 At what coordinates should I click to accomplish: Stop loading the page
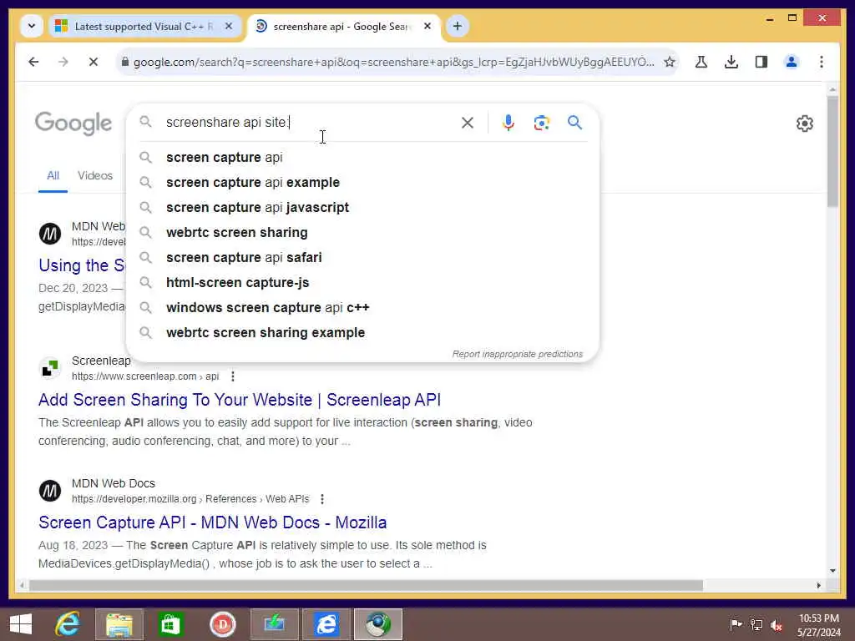coord(94,62)
